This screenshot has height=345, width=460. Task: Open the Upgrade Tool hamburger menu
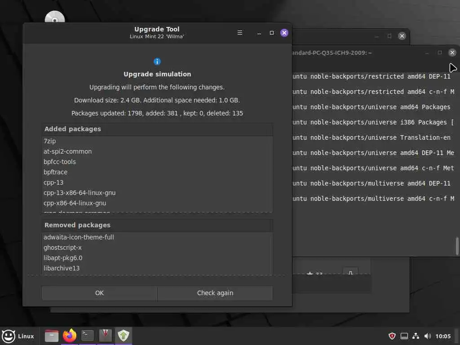click(x=240, y=32)
